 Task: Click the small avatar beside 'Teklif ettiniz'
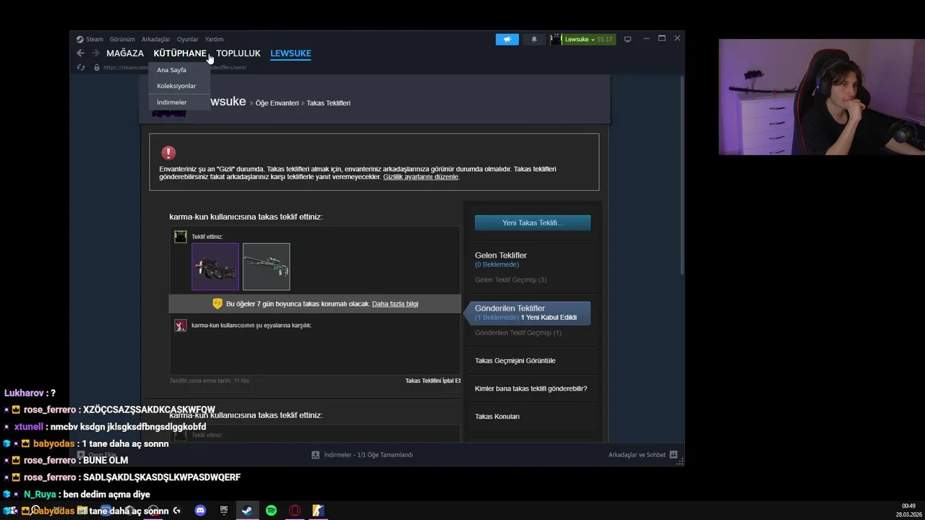[181, 236]
